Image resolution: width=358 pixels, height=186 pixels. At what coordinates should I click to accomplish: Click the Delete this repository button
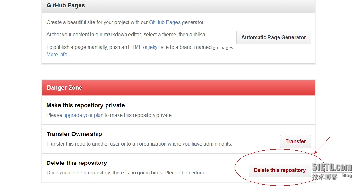pyautogui.click(x=279, y=170)
